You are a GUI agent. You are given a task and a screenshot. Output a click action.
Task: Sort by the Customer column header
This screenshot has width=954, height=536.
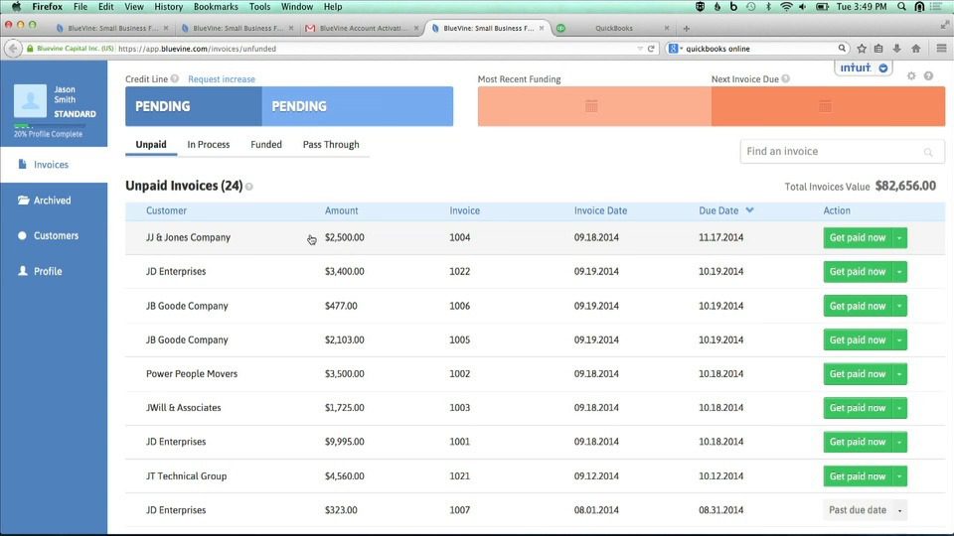pyautogui.click(x=166, y=210)
